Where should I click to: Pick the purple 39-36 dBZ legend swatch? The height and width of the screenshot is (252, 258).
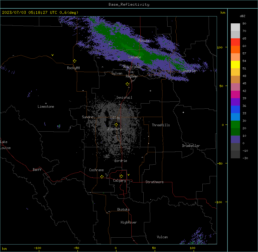235,102
